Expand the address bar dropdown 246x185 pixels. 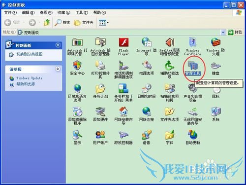pyautogui.click(x=223, y=33)
